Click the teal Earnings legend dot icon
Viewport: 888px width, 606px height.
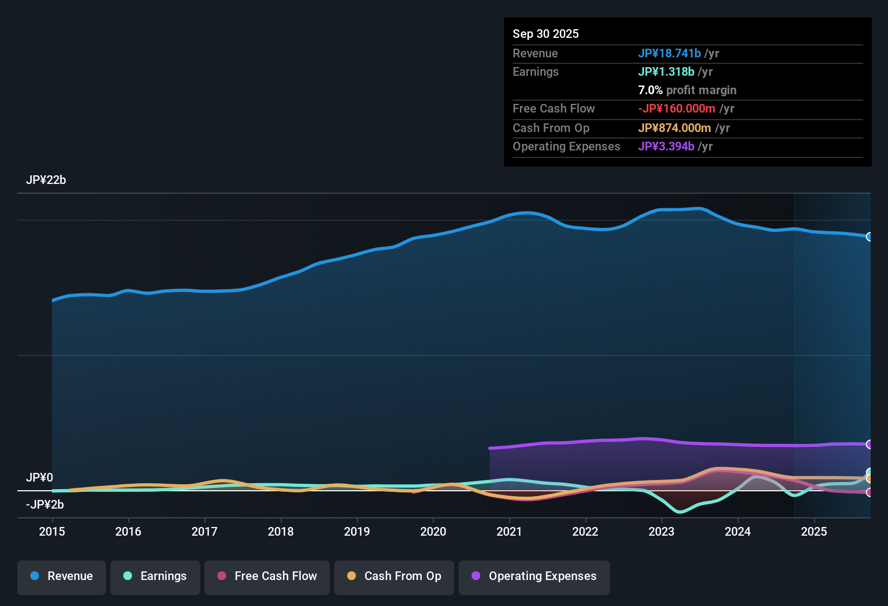128,577
